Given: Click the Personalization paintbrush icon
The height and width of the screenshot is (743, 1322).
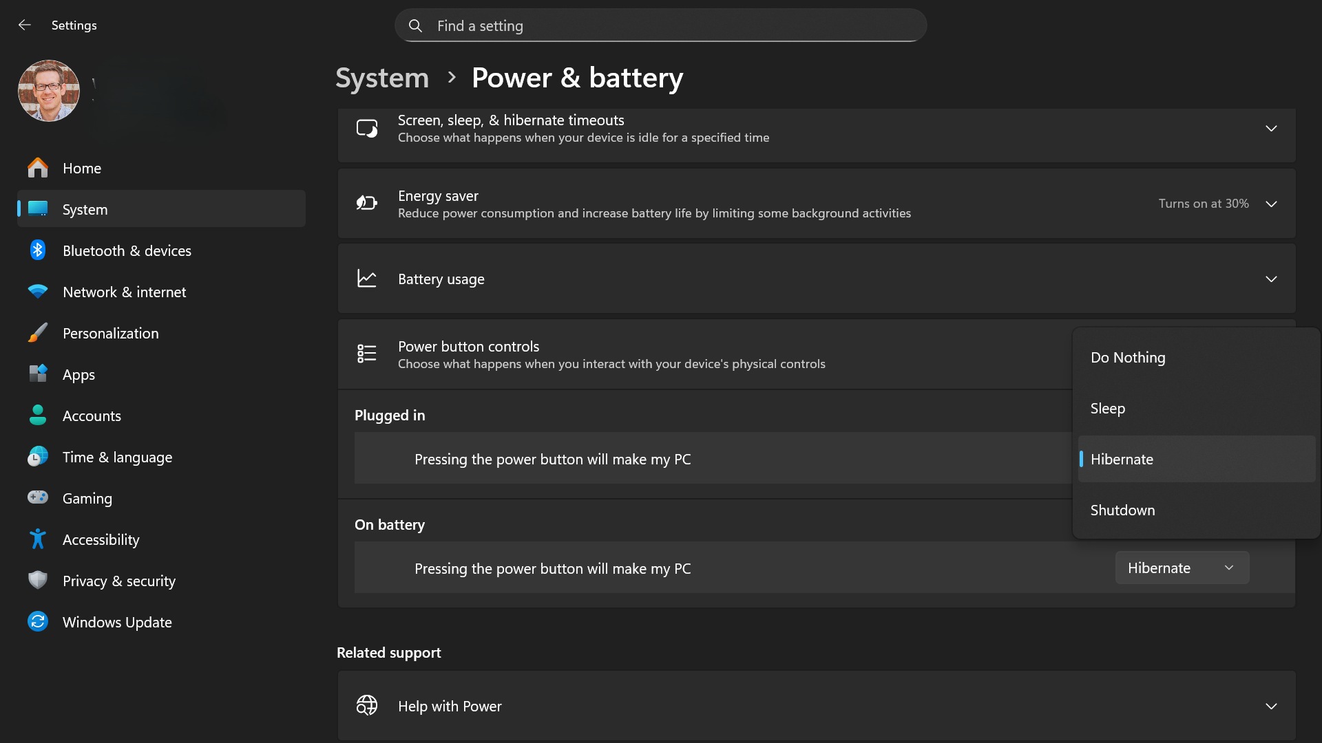Looking at the screenshot, I should pos(38,333).
